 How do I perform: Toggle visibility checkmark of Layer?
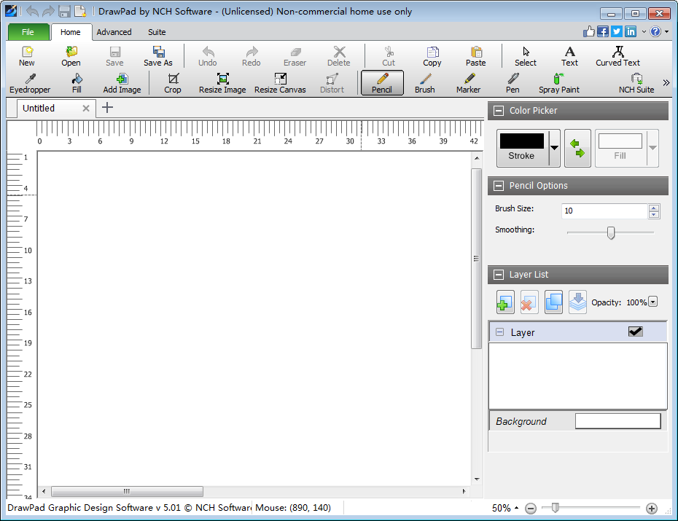[x=635, y=332]
